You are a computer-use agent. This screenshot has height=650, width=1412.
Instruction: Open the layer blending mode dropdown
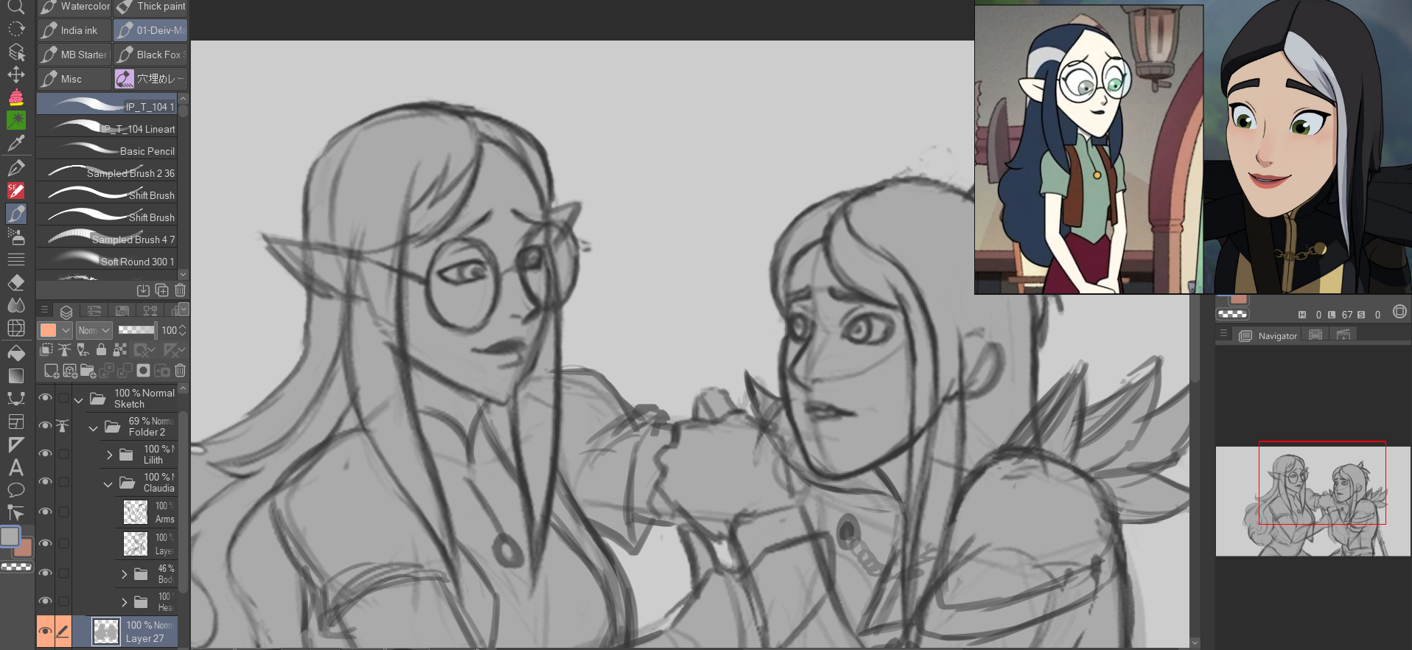94,330
